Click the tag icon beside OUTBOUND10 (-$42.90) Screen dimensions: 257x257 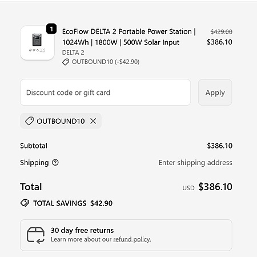[66, 62]
